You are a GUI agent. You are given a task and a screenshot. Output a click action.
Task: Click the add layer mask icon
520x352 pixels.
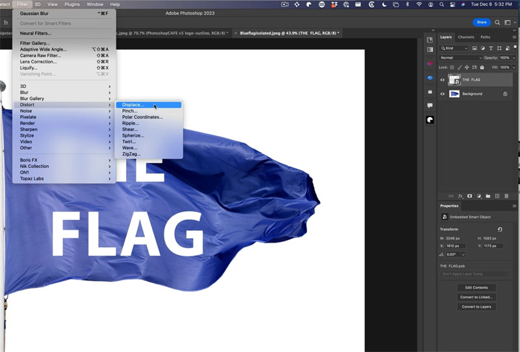click(x=469, y=196)
